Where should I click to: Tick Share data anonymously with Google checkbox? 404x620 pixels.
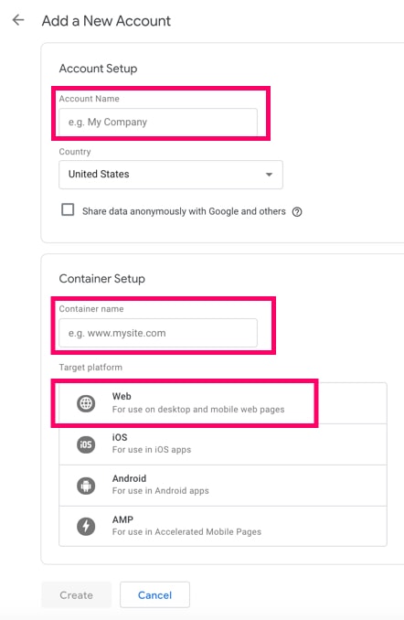pyautogui.click(x=68, y=209)
